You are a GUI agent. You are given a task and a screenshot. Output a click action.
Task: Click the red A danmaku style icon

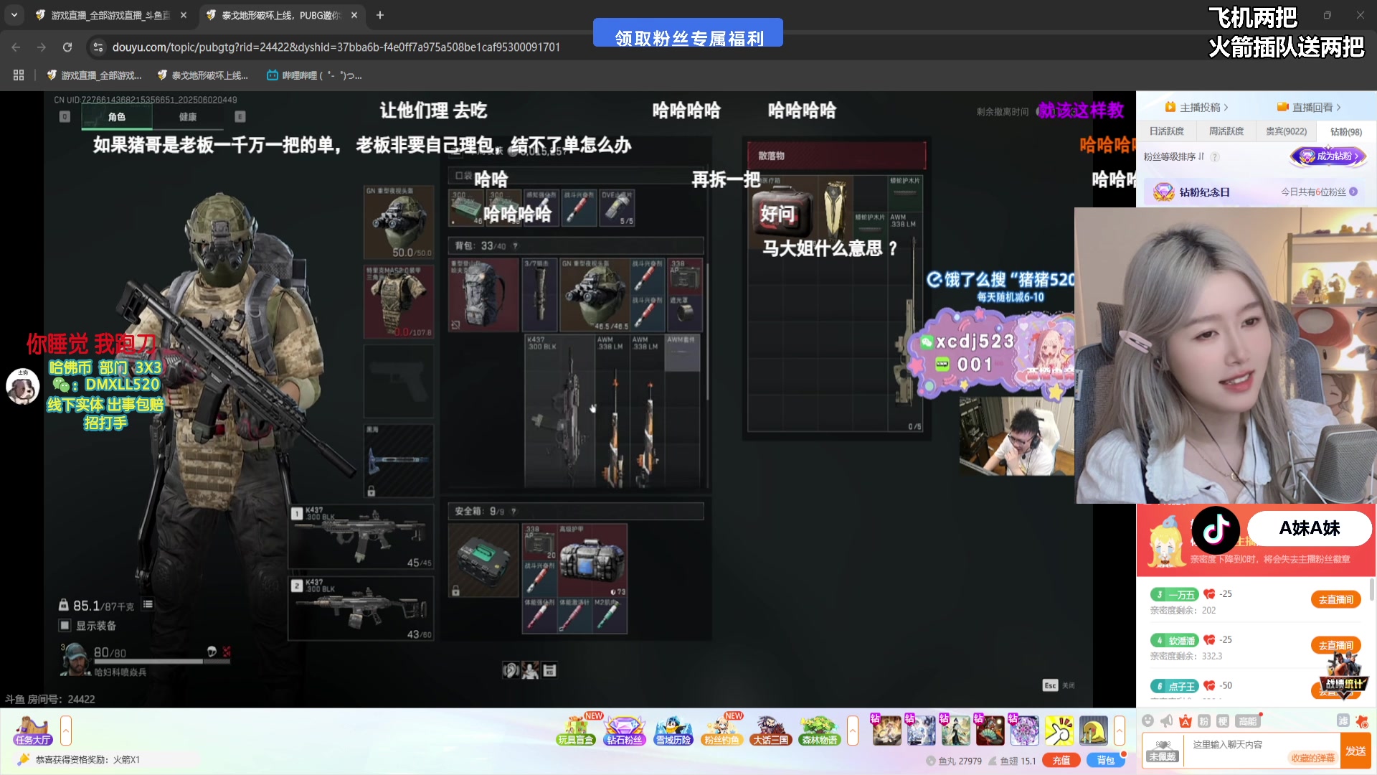coord(1186,720)
